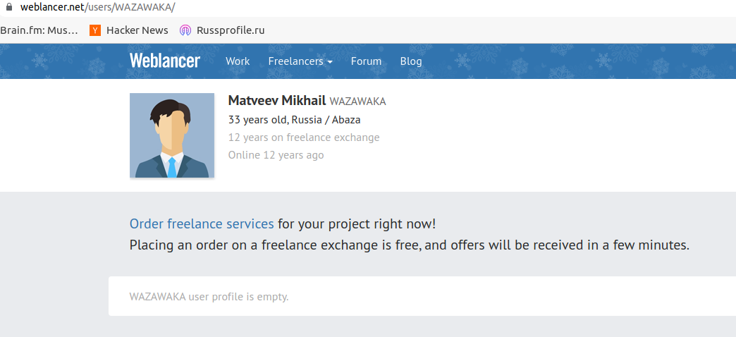Click the Russprofile.ru bookmark icon
The image size is (736, 337).
click(x=185, y=30)
